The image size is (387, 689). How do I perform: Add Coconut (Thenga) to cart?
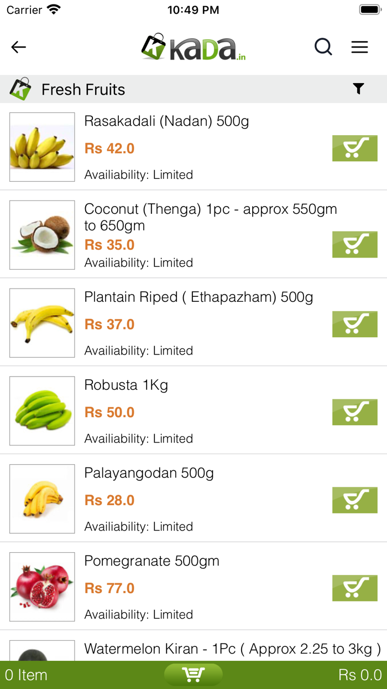pyautogui.click(x=354, y=245)
